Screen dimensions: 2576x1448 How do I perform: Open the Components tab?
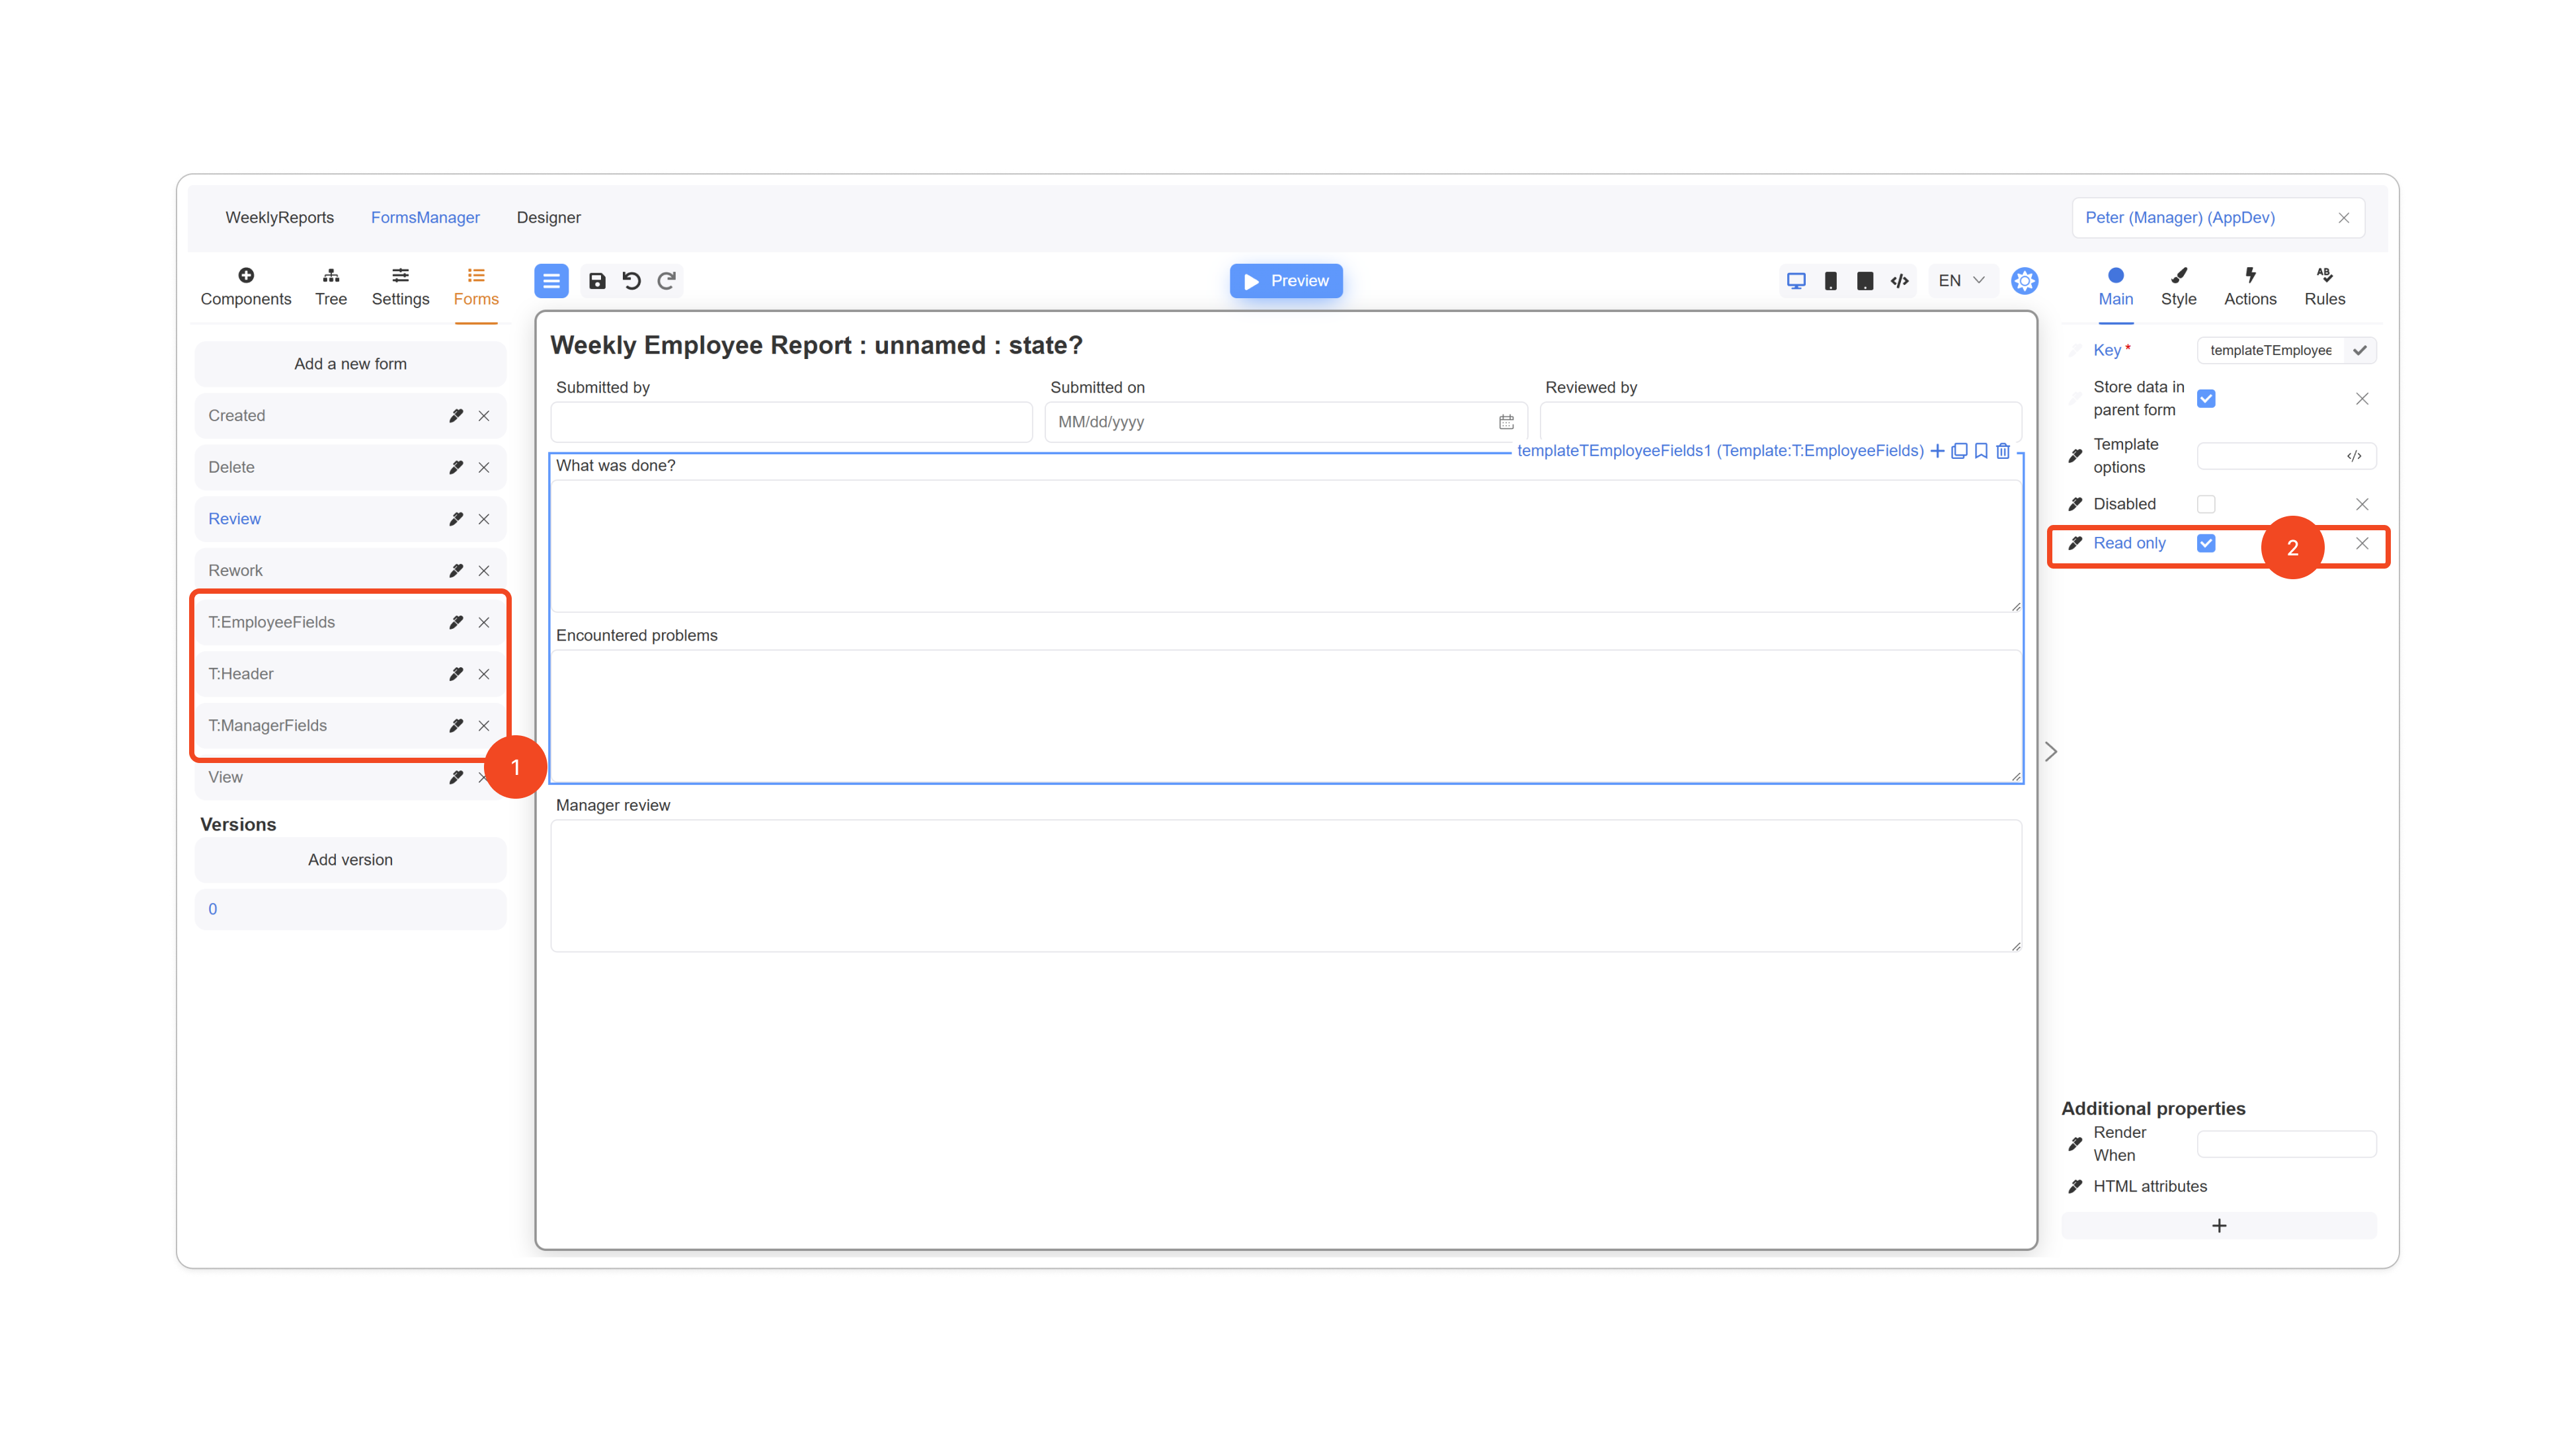[245, 286]
